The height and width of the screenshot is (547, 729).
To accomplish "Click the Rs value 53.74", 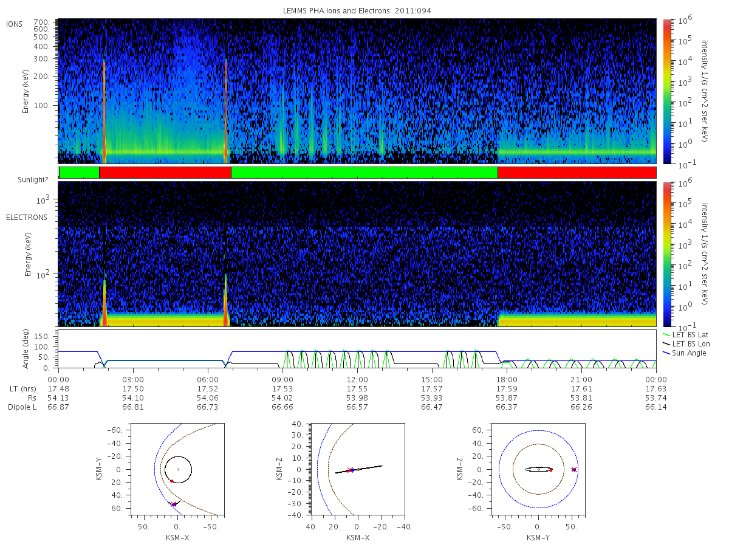I will 656,398.
